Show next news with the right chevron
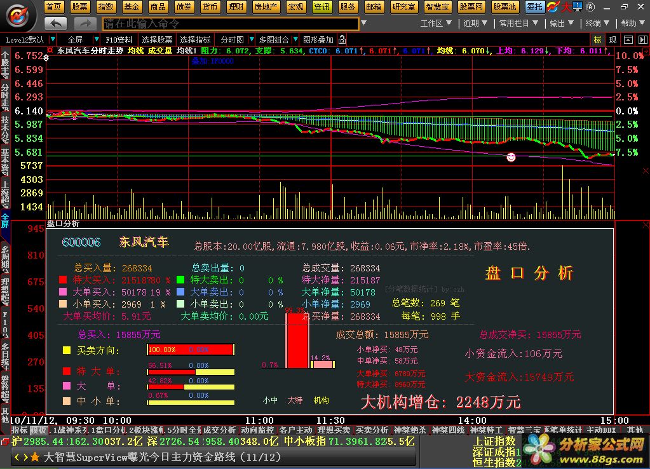The width and height of the screenshot is (650, 469). [25, 457]
